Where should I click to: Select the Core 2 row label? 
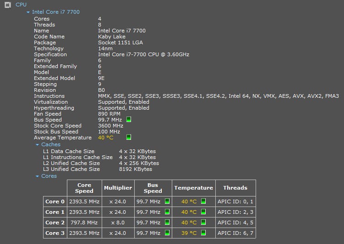[55, 223]
